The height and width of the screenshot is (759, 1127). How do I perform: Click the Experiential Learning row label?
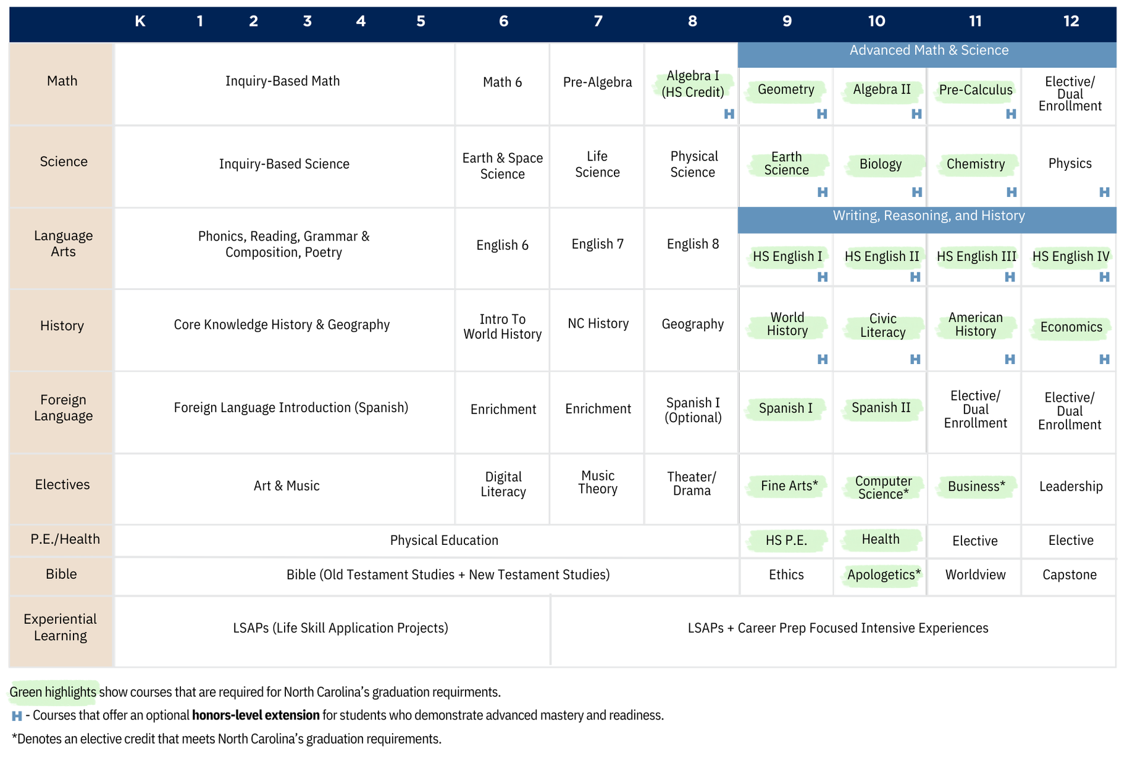61,628
